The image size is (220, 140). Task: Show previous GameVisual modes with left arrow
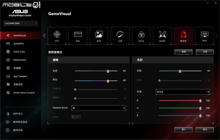45,36
